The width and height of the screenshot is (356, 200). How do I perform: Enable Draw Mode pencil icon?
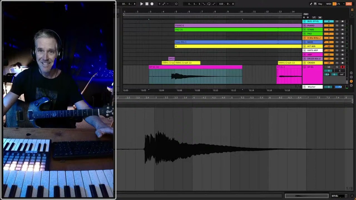(311, 4)
